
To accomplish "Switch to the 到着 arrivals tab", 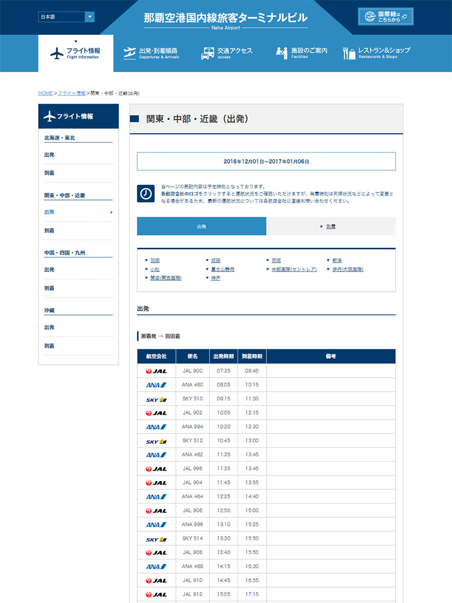I will tap(330, 227).
